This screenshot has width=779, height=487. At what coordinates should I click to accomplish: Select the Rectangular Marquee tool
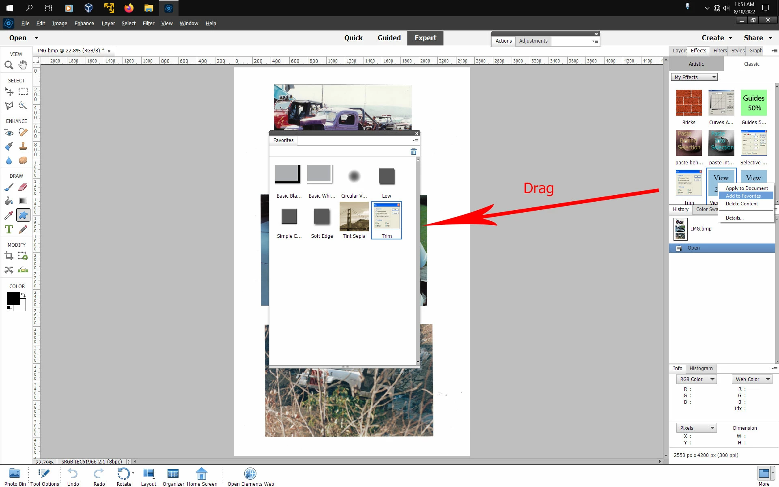[x=23, y=92]
